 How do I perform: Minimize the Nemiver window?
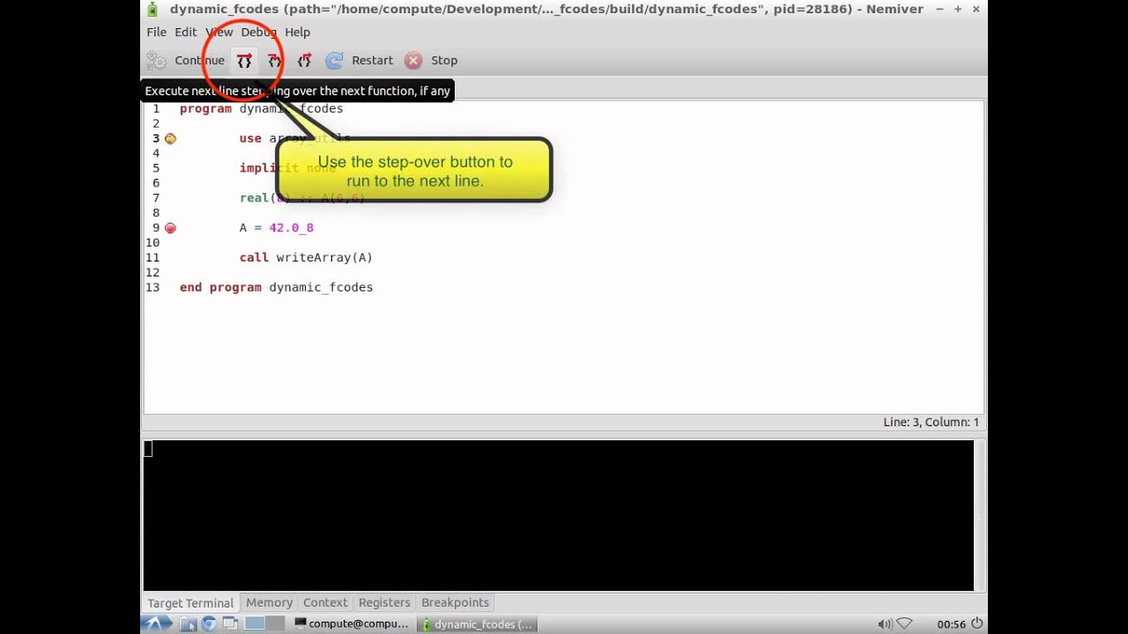point(939,9)
